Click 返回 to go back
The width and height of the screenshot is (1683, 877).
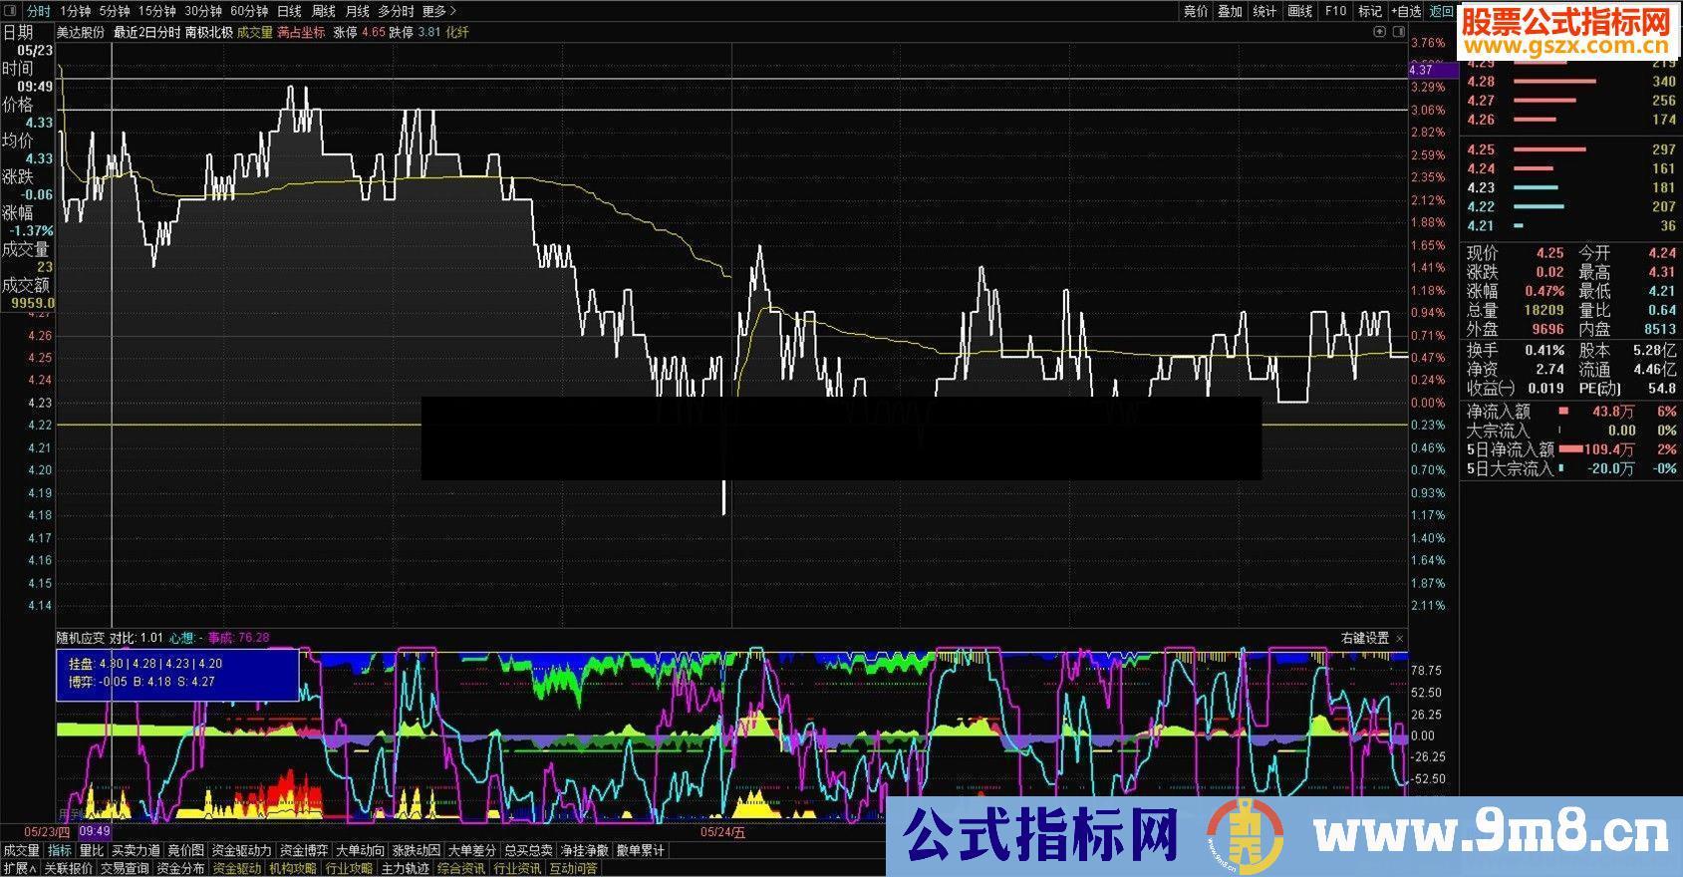click(x=1441, y=11)
